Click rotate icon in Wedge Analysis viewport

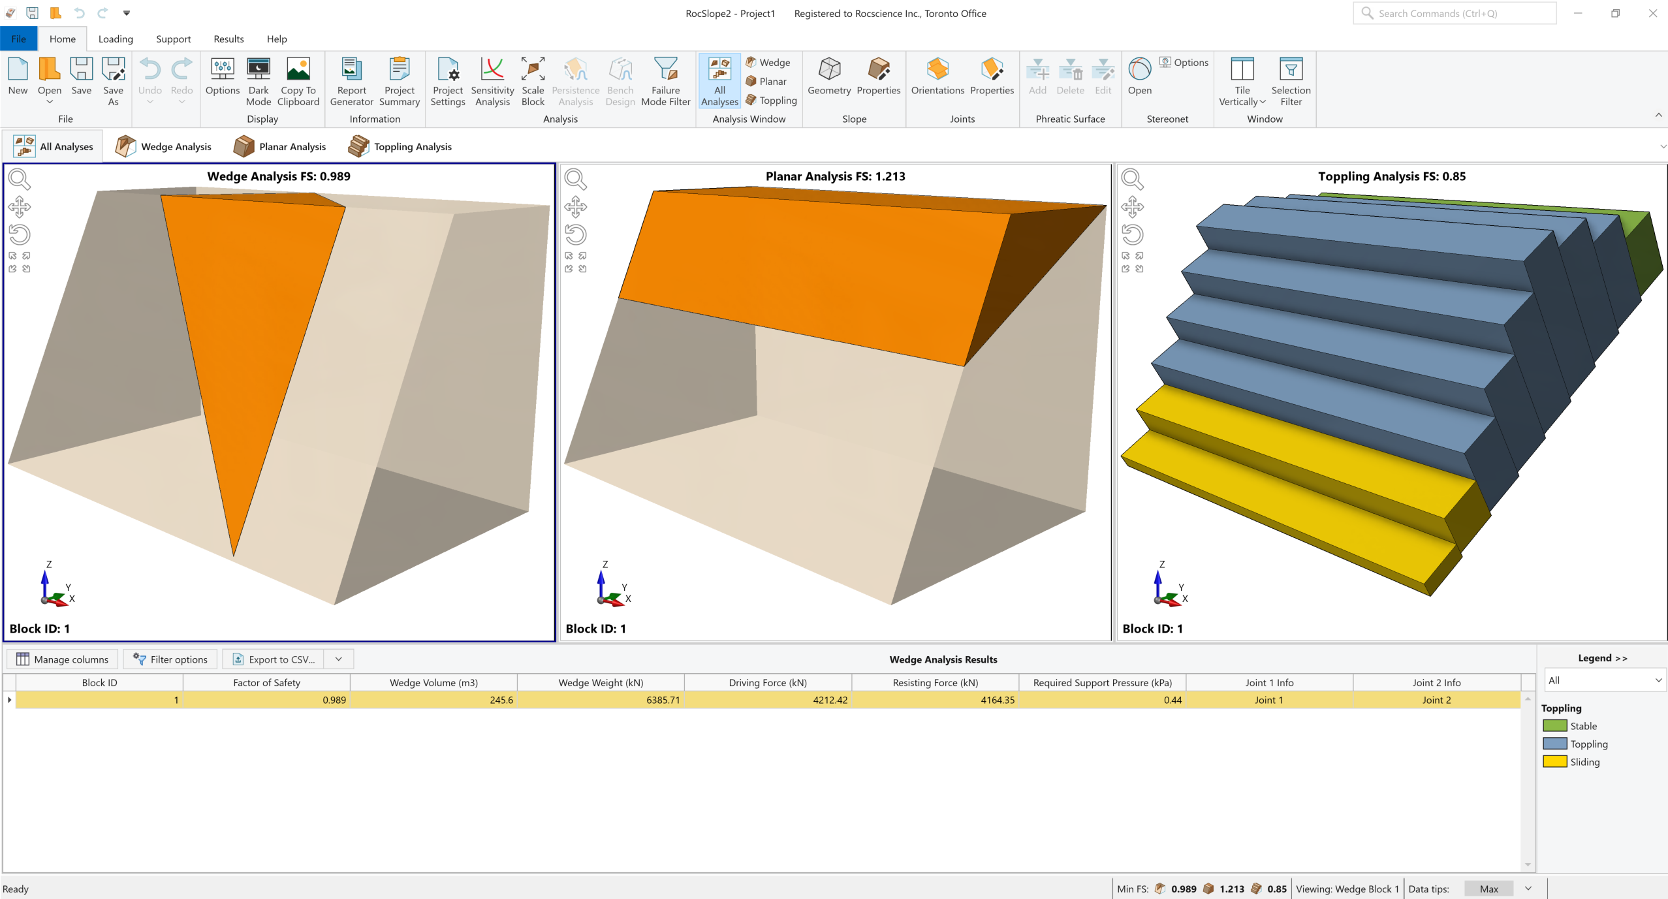pos(19,234)
